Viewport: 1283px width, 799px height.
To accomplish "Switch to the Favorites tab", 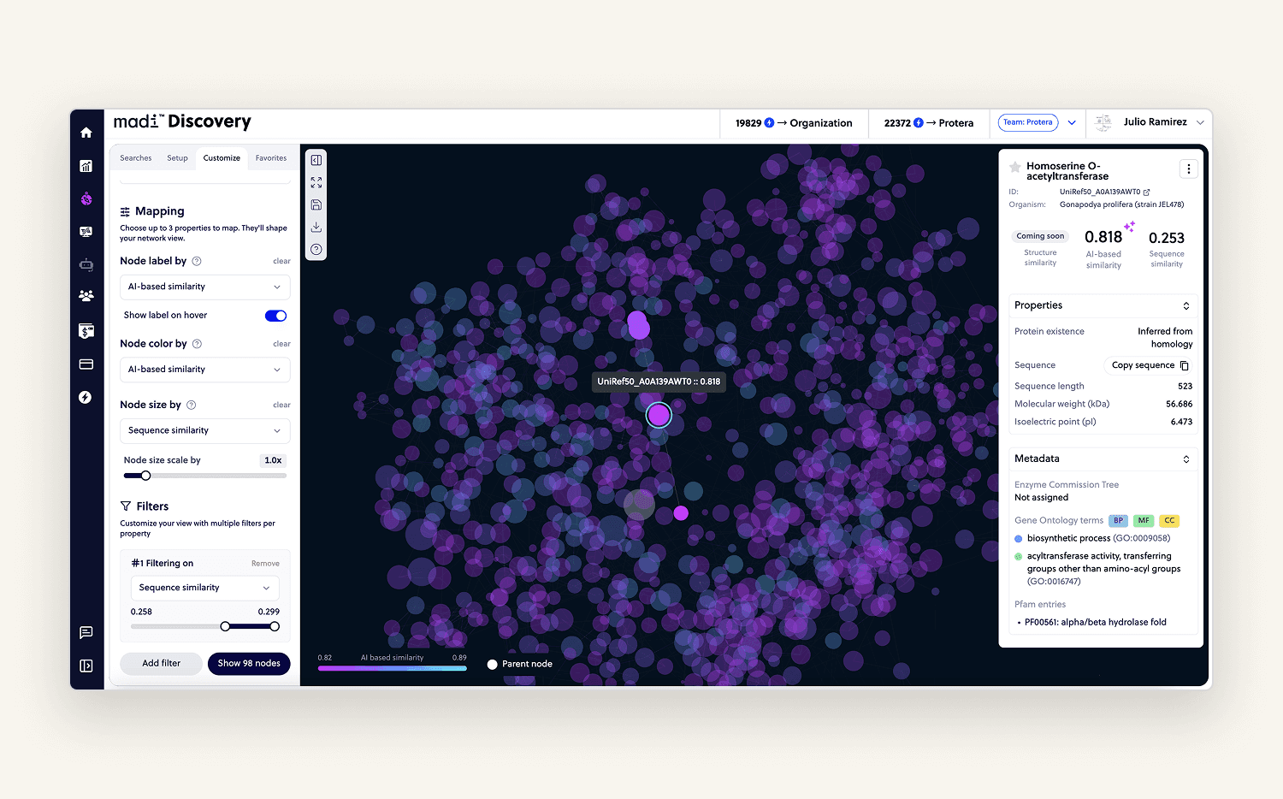I will point(271,158).
